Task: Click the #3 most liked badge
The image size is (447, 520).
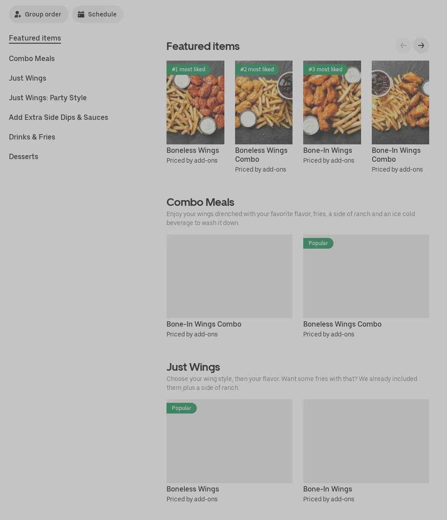Action: click(325, 70)
